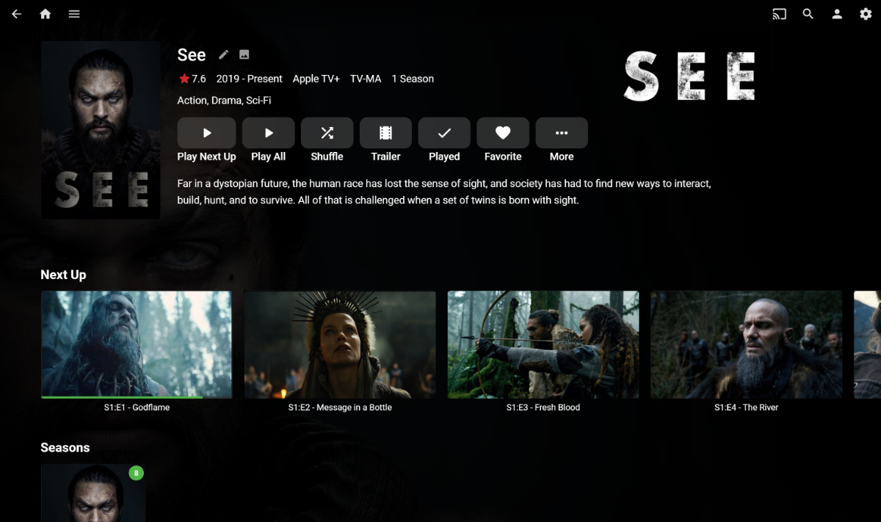Open settings via the gear icon
This screenshot has height=522, width=881.
coord(866,14)
